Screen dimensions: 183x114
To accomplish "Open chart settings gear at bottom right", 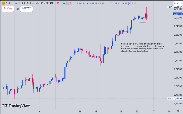I will click(x=178, y=112).
